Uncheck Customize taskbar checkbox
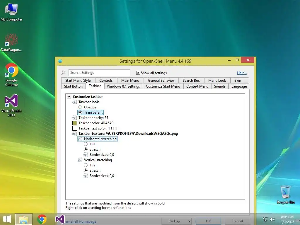 69,97
